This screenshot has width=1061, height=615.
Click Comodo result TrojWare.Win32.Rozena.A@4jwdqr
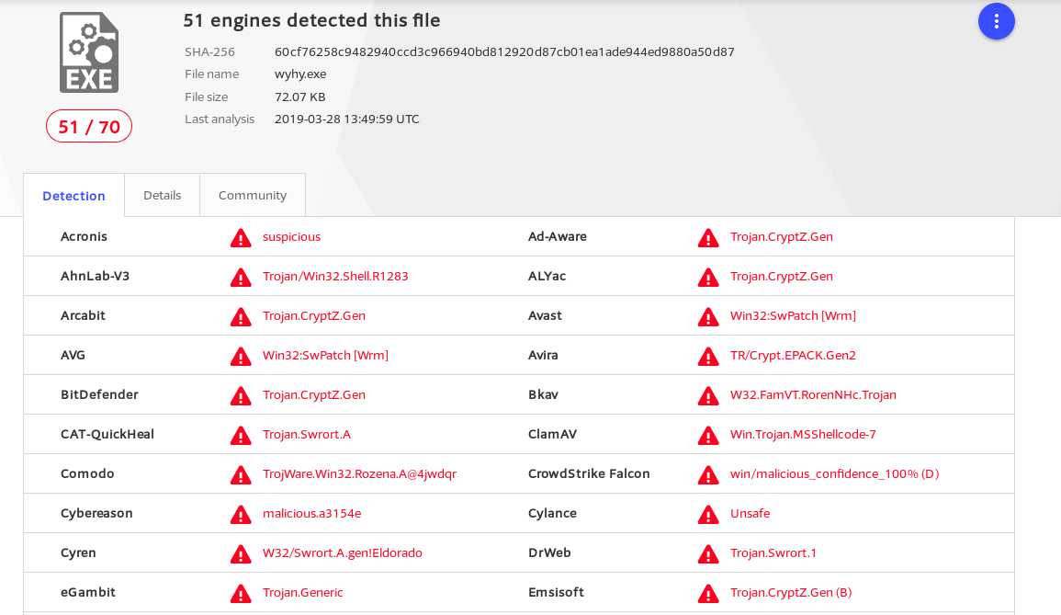[360, 473]
